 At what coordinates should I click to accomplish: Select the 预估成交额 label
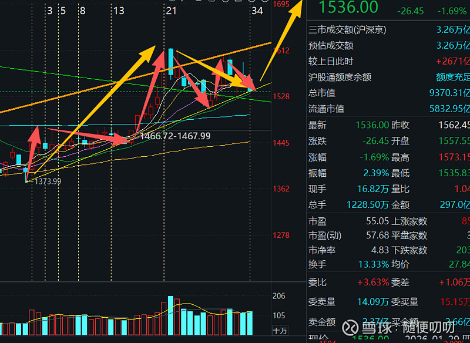(x=331, y=46)
